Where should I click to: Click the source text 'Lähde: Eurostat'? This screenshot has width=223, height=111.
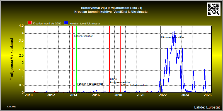pos(207,107)
